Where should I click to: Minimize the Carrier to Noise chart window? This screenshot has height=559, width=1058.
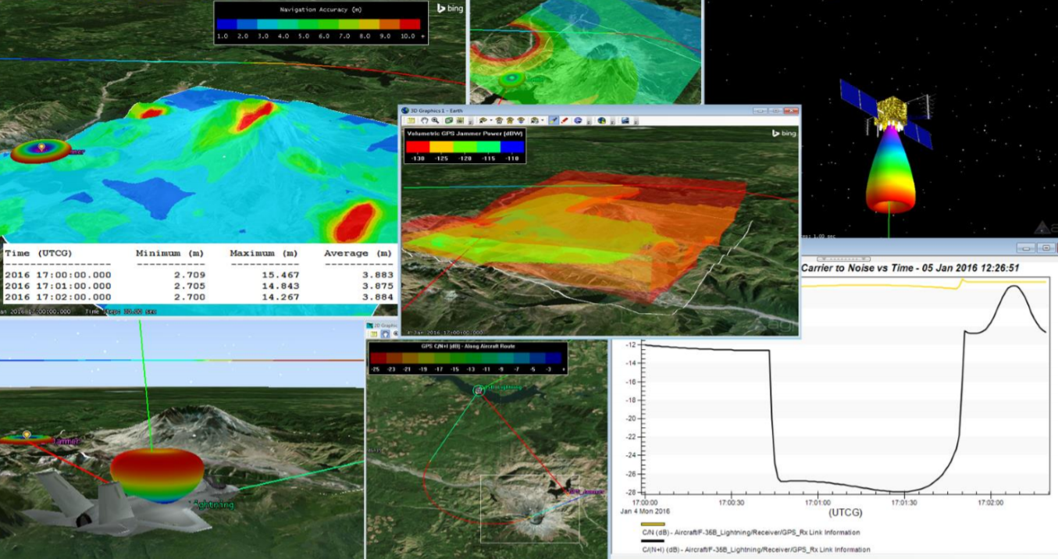(x=1026, y=248)
